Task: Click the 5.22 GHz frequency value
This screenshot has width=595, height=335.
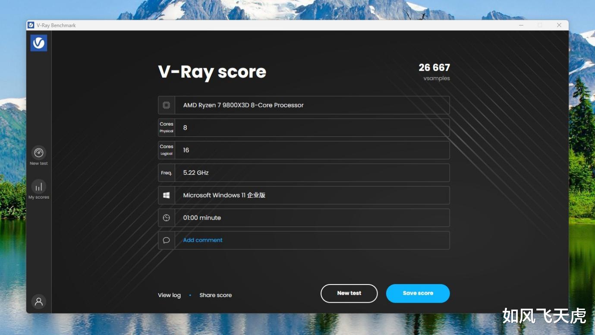Action: click(196, 173)
